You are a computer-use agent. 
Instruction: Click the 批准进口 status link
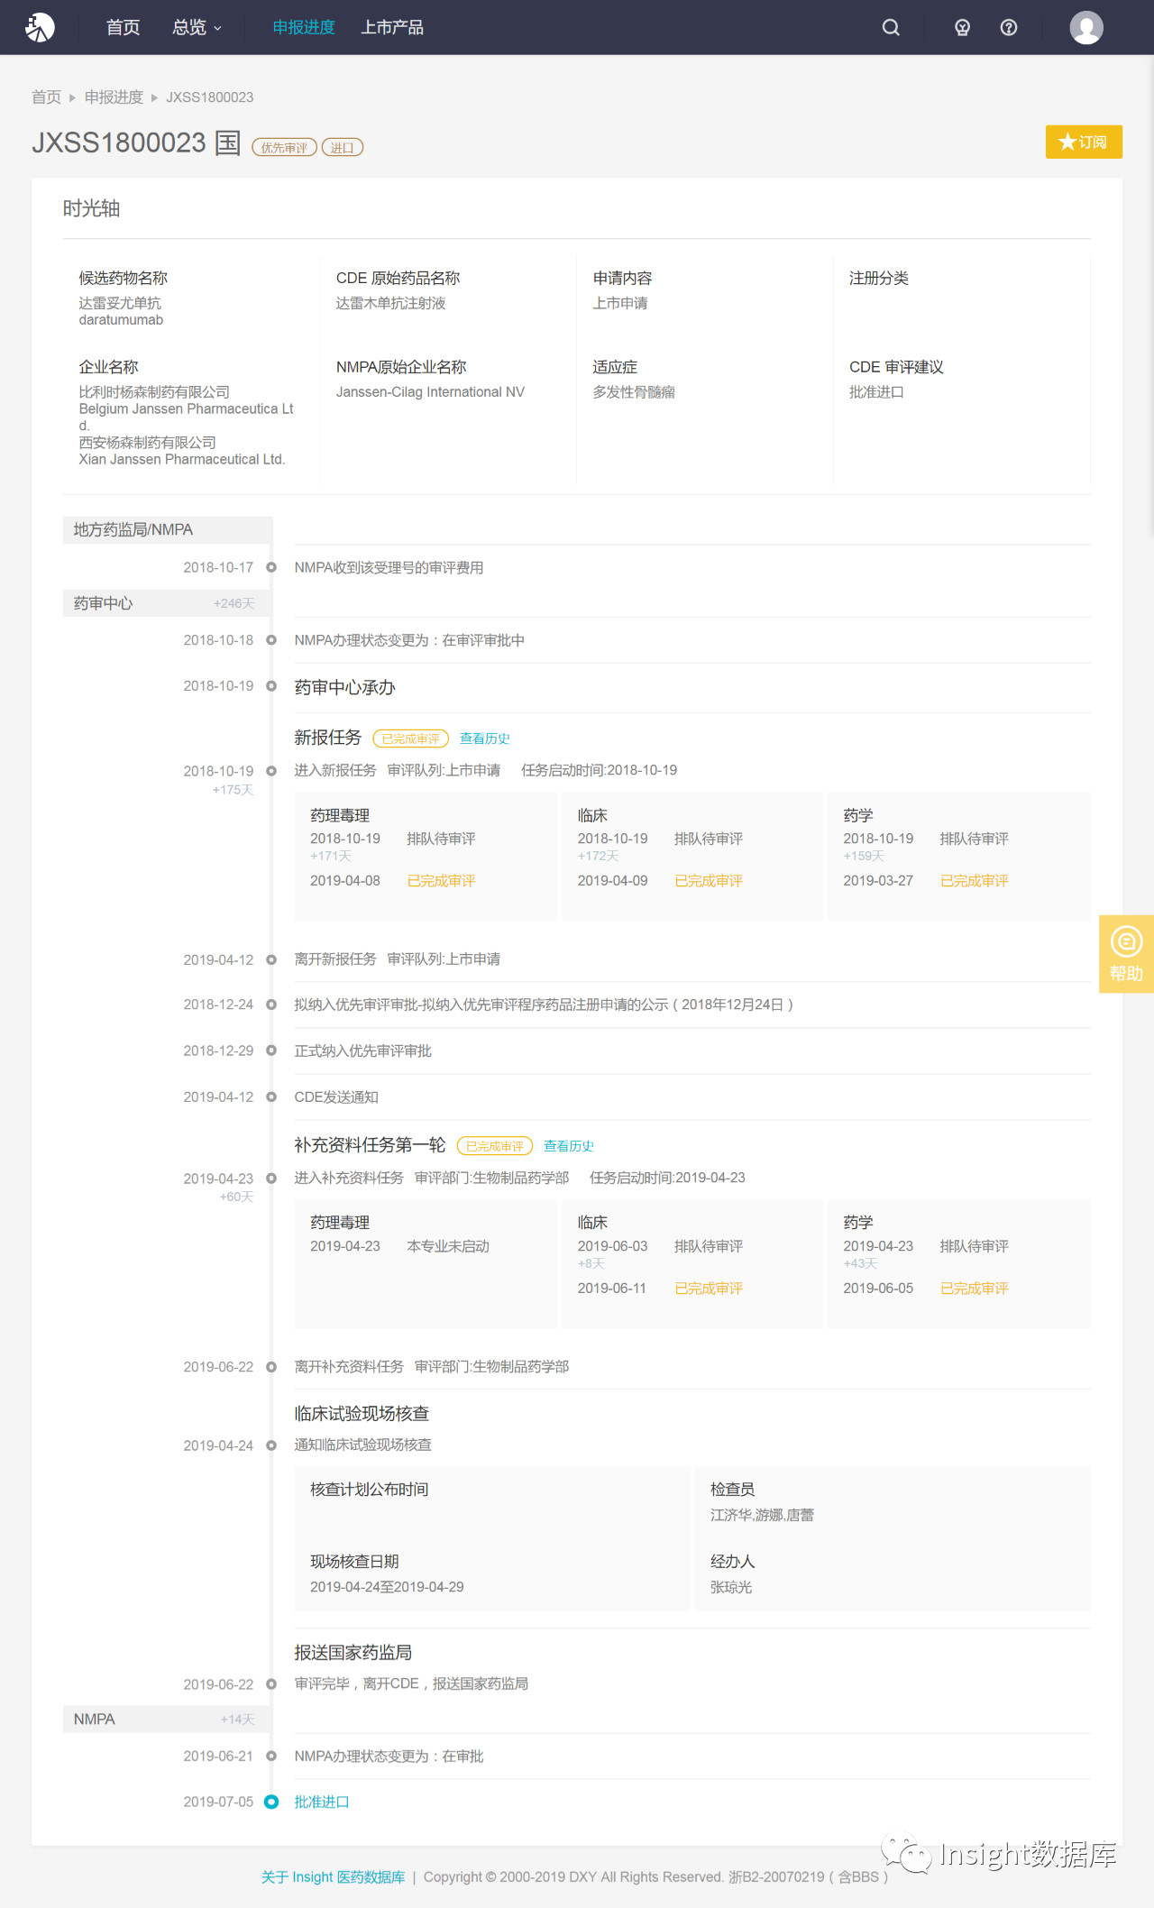[x=322, y=1802]
